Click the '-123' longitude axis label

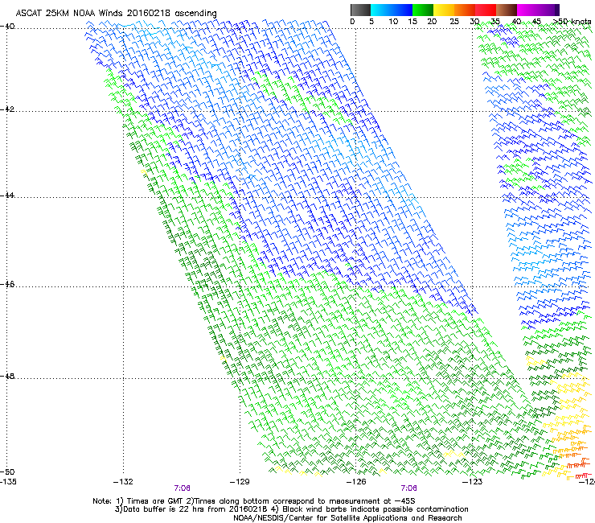[473, 482]
